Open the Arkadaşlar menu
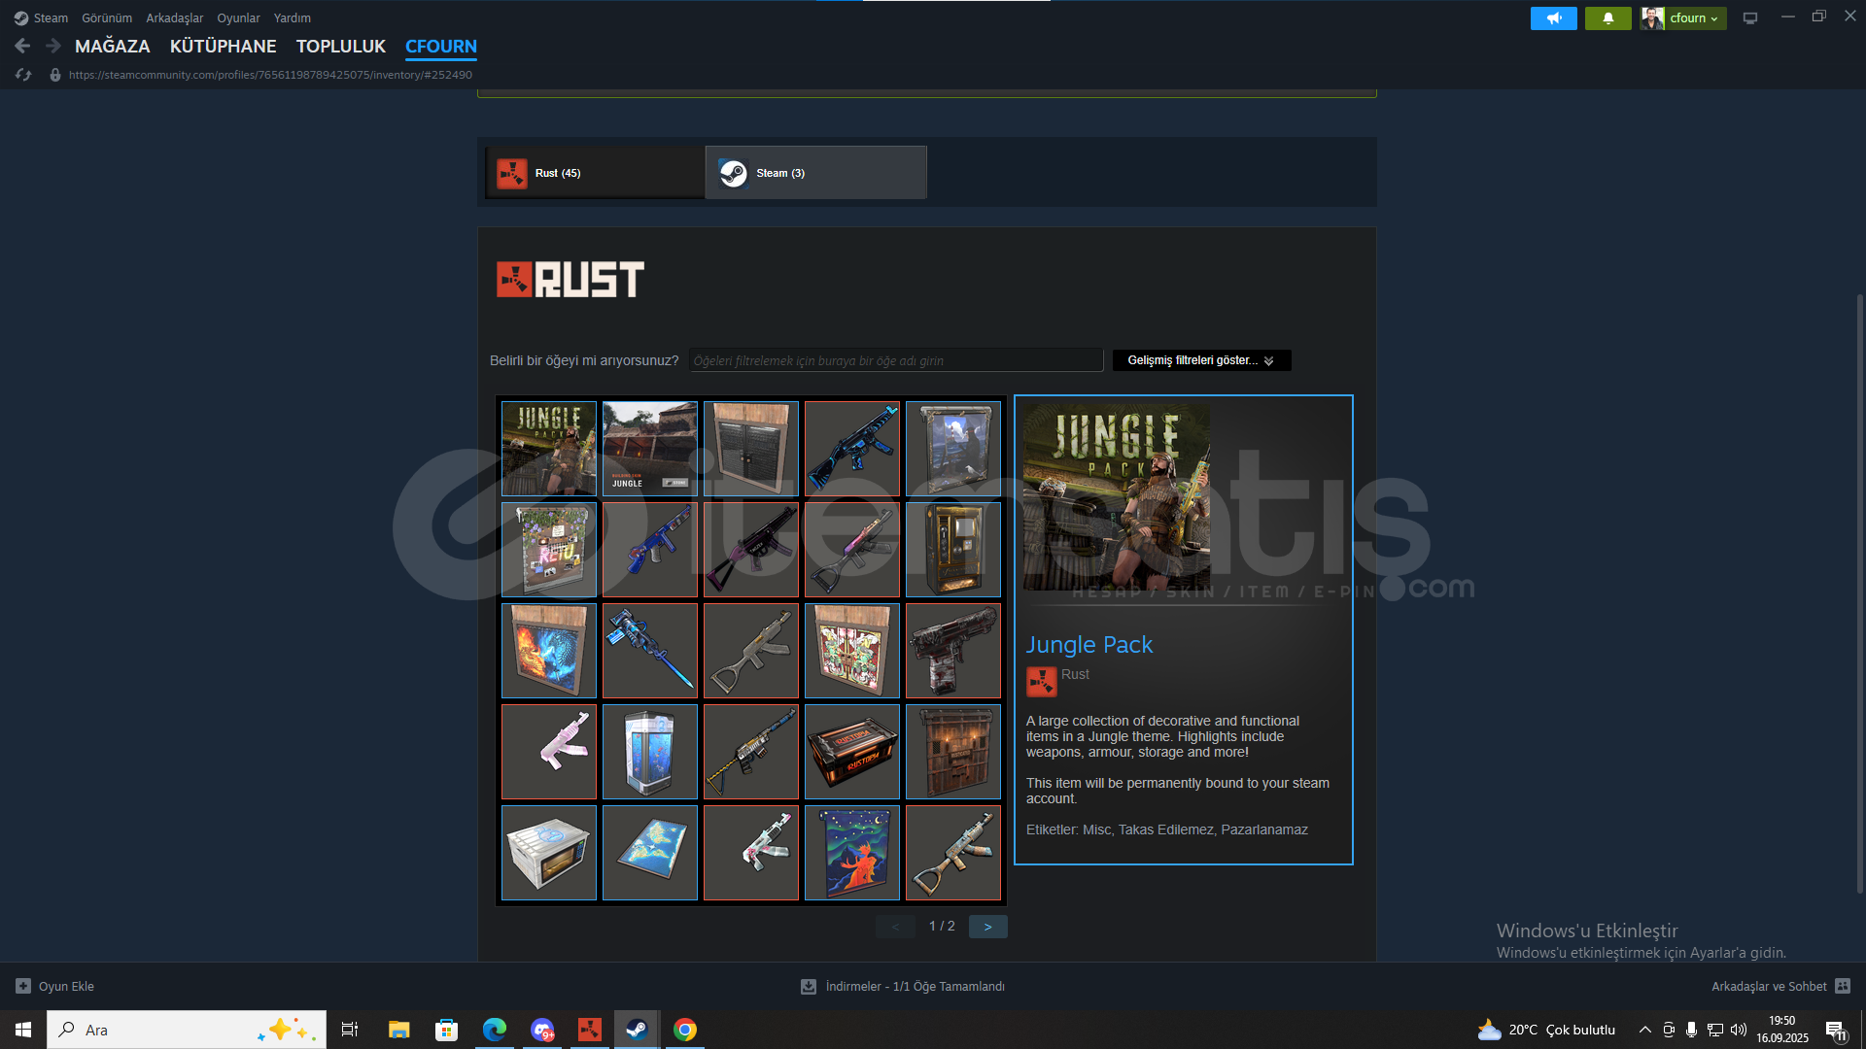The height and width of the screenshot is (1049, 1866). click(175, 18)
